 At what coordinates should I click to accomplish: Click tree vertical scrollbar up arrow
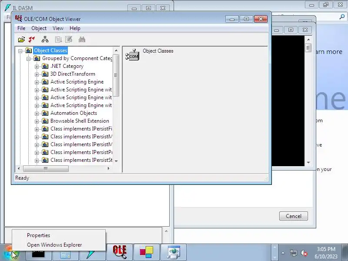pos(116,50)
